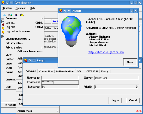143x114 pixels.
Task: Click the join group chat people icon
Action: [16, 15]
